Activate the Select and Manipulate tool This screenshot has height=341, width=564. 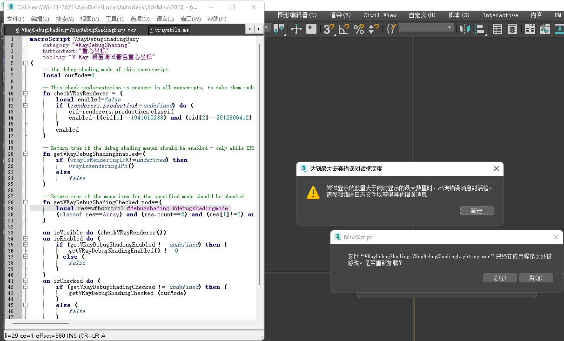coord(296,29)
